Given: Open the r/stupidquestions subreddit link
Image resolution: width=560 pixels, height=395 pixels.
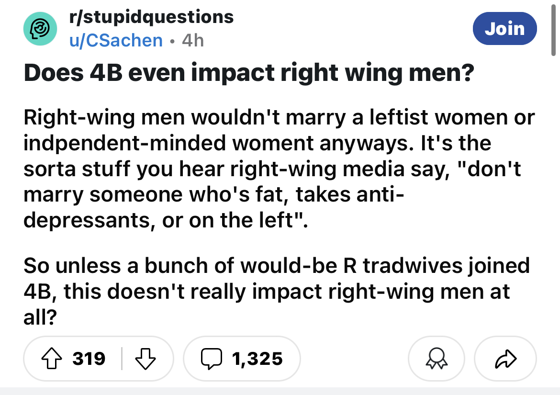Looking at the screenshot, I should click(151, 17).
